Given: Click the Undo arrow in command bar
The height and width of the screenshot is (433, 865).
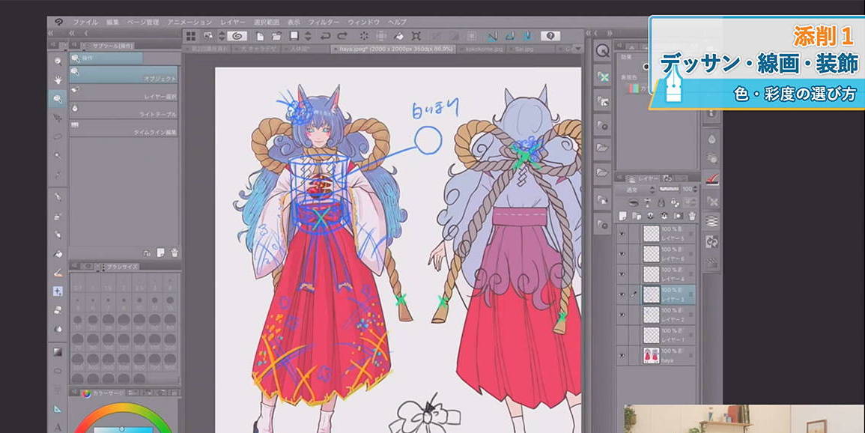Looking at the screenshot, I should pos(326,37).
